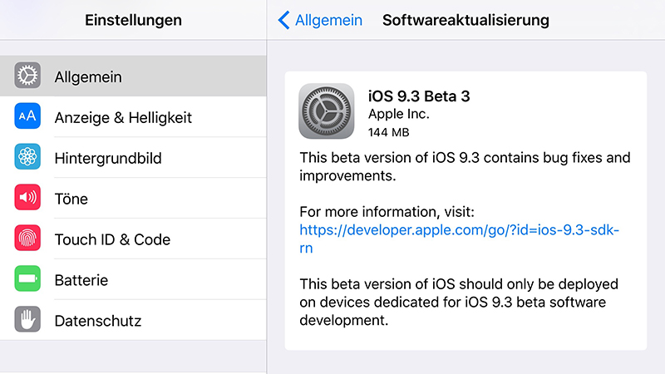
Task: Select the Allgemein settings row
Action: point(133,76)
